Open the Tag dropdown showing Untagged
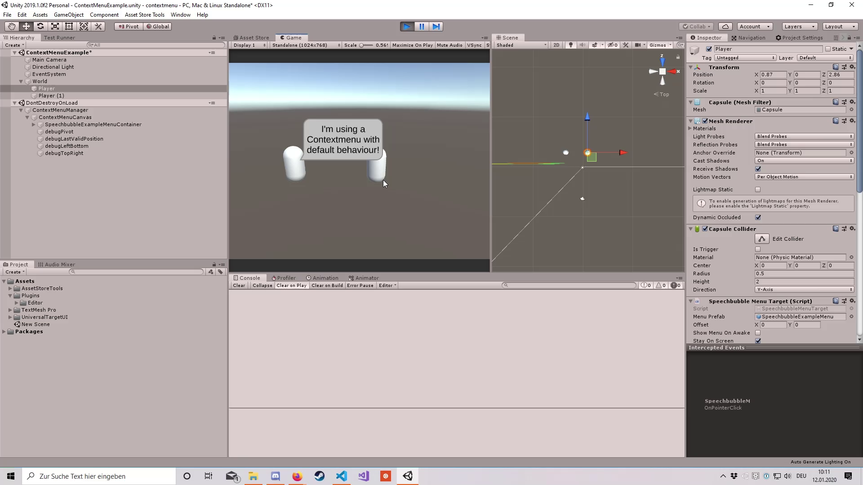The width and height of the screenshot is (863, 485). point(745,58)
